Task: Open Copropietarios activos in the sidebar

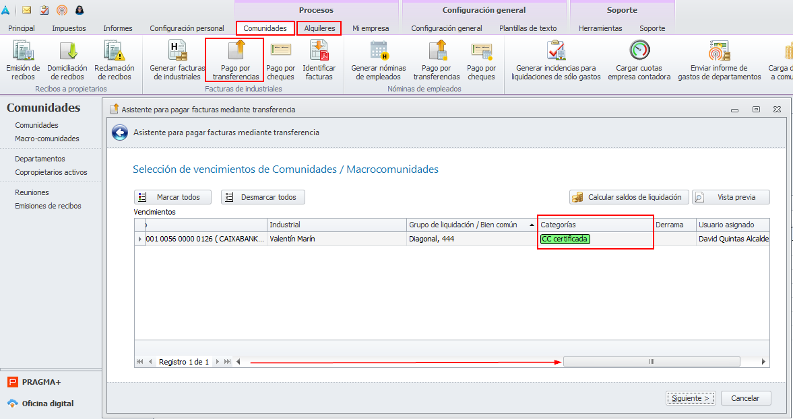Action: (51, 172)
